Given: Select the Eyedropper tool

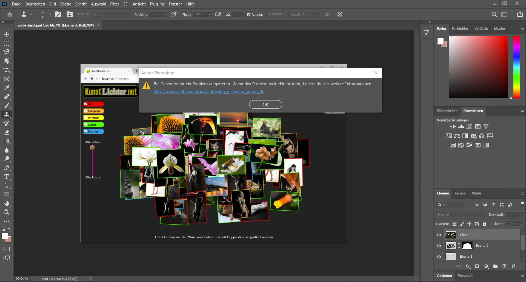Looking at the screenshot, I should coord(7,88).
